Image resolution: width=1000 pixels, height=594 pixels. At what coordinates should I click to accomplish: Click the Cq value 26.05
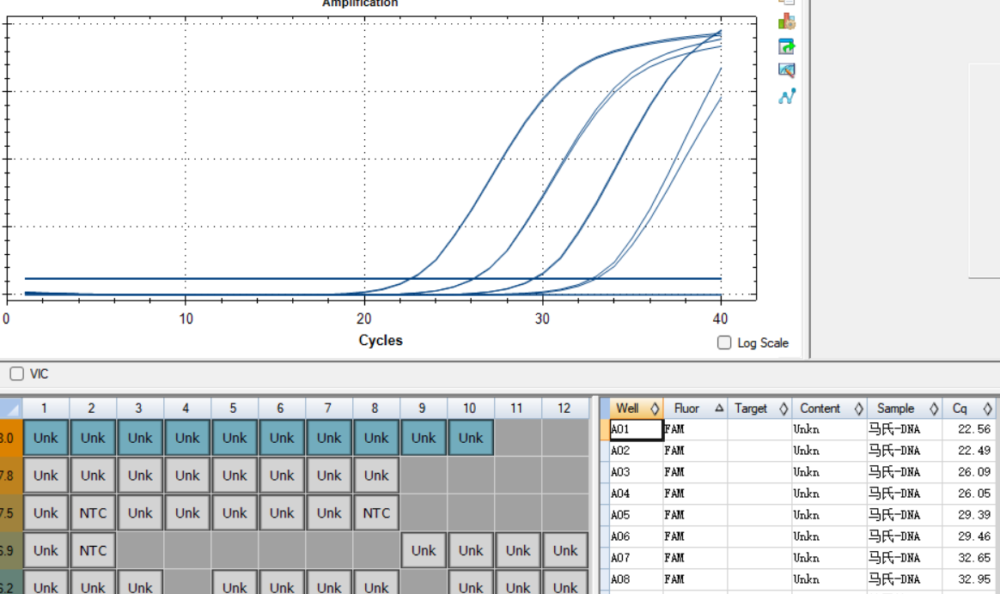click(x=974, y=494)
